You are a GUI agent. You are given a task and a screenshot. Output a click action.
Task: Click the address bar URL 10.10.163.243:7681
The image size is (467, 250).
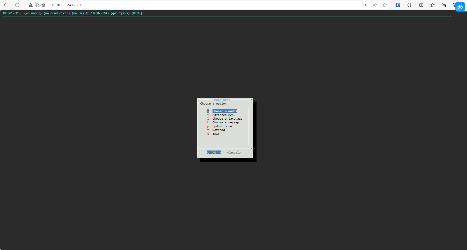[66, 5]
